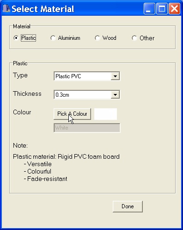This screenshot has height=230, width=183.
Task: Click the disabled White colour text field
Action: [x=87, y=128]
